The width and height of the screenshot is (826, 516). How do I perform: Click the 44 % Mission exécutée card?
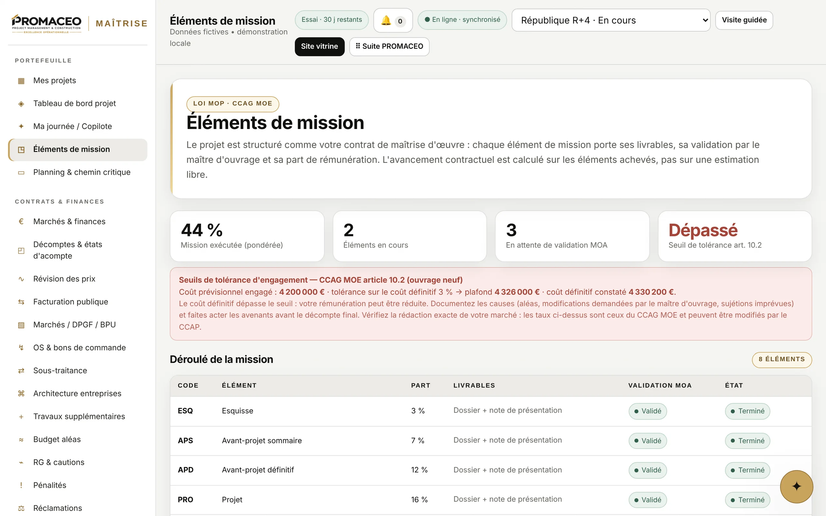coord(247,236)
